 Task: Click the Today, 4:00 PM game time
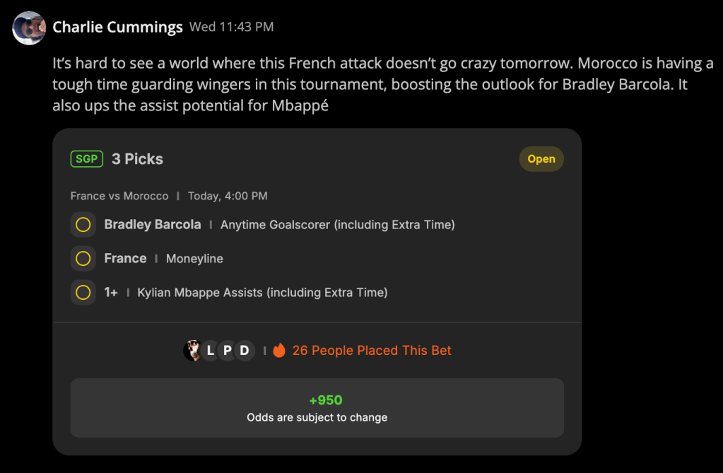[228, 196]
